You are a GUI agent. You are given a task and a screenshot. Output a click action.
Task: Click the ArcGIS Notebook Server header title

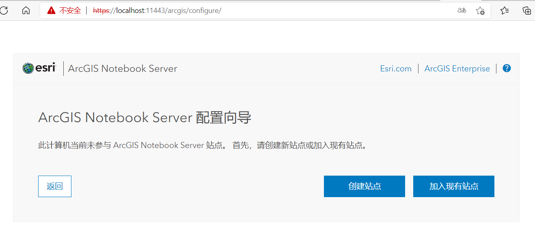click(123, 69)
